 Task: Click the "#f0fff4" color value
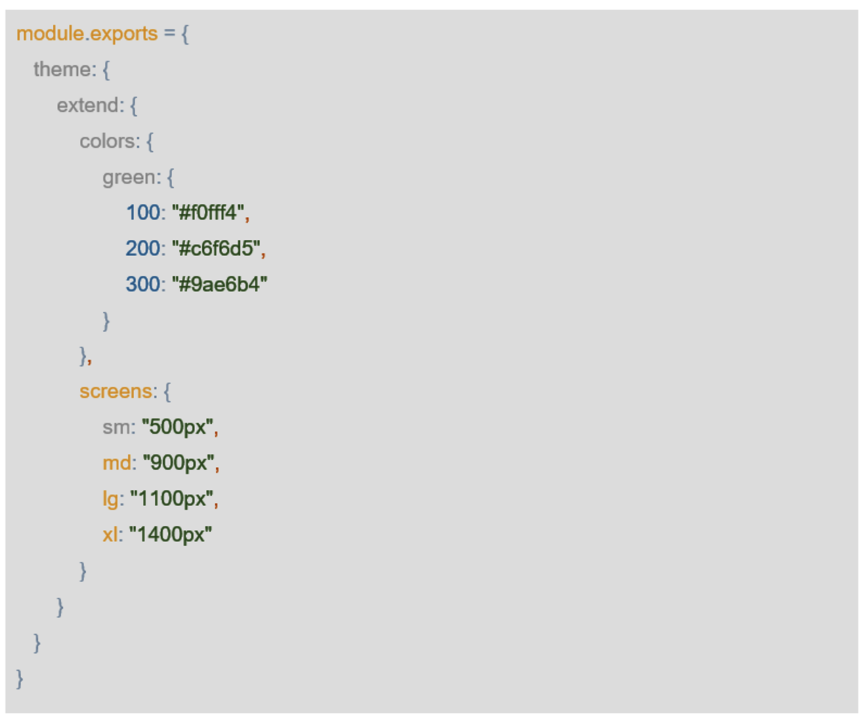208,213
